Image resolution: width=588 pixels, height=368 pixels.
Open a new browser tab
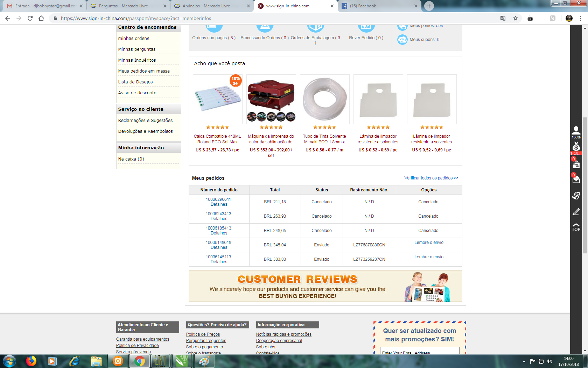(429, 6)
